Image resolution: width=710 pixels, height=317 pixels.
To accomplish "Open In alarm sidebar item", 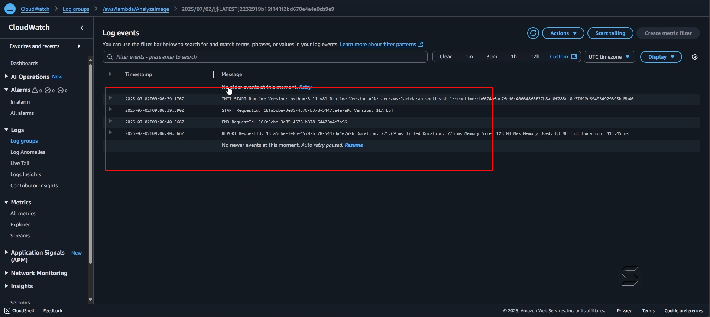I will (20, 102).
